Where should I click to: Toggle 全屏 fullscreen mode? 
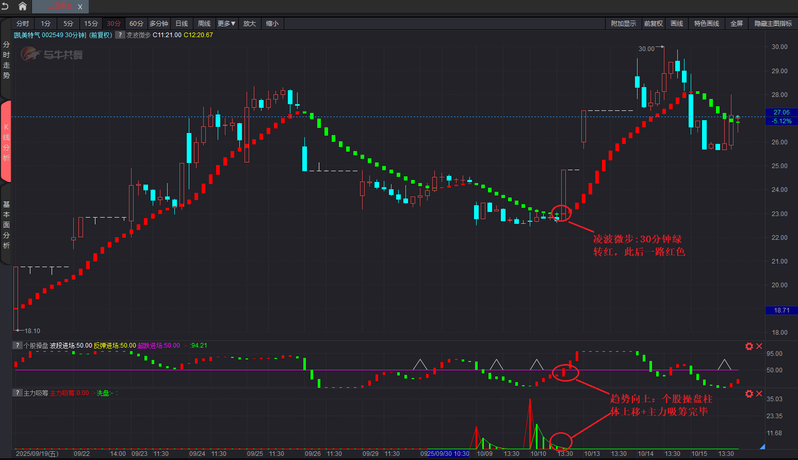click(736, 24)
